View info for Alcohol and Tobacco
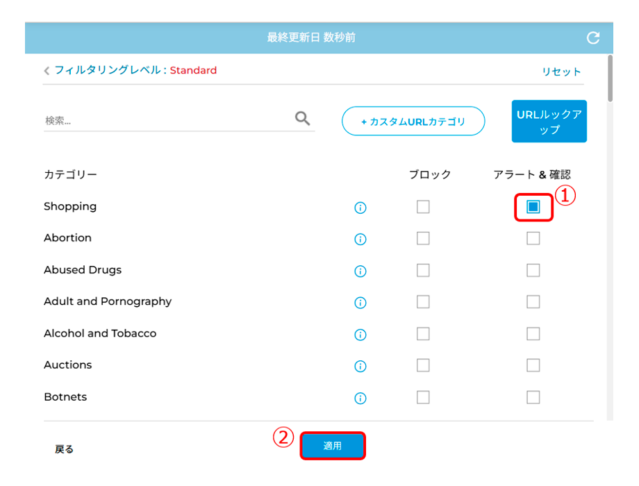639x486 pixels. [360, 335]
